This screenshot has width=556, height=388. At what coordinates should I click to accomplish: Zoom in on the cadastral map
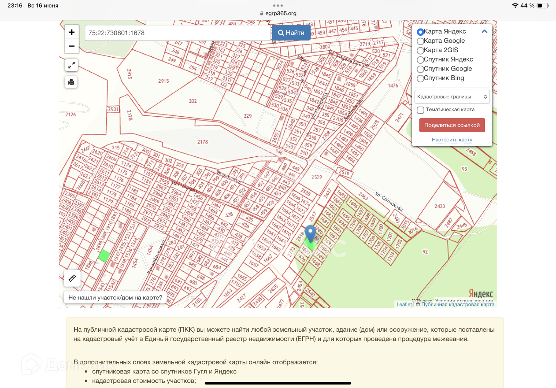[72, 32]
